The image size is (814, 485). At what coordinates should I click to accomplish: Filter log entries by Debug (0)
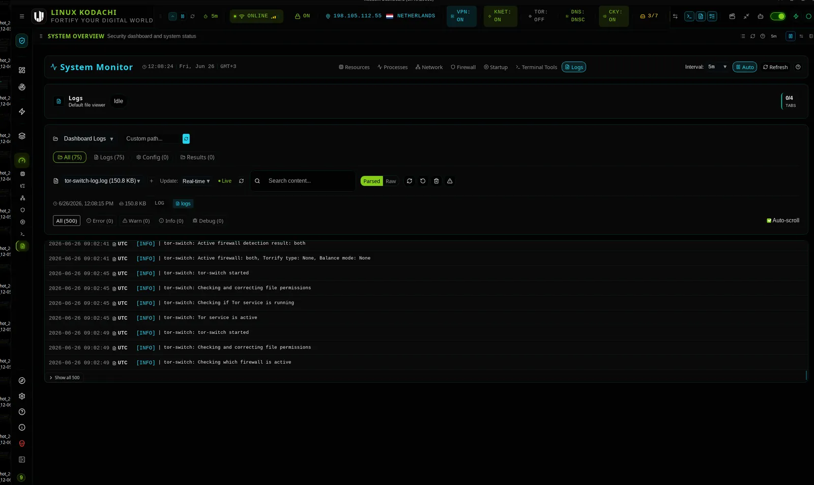point(208,221)
